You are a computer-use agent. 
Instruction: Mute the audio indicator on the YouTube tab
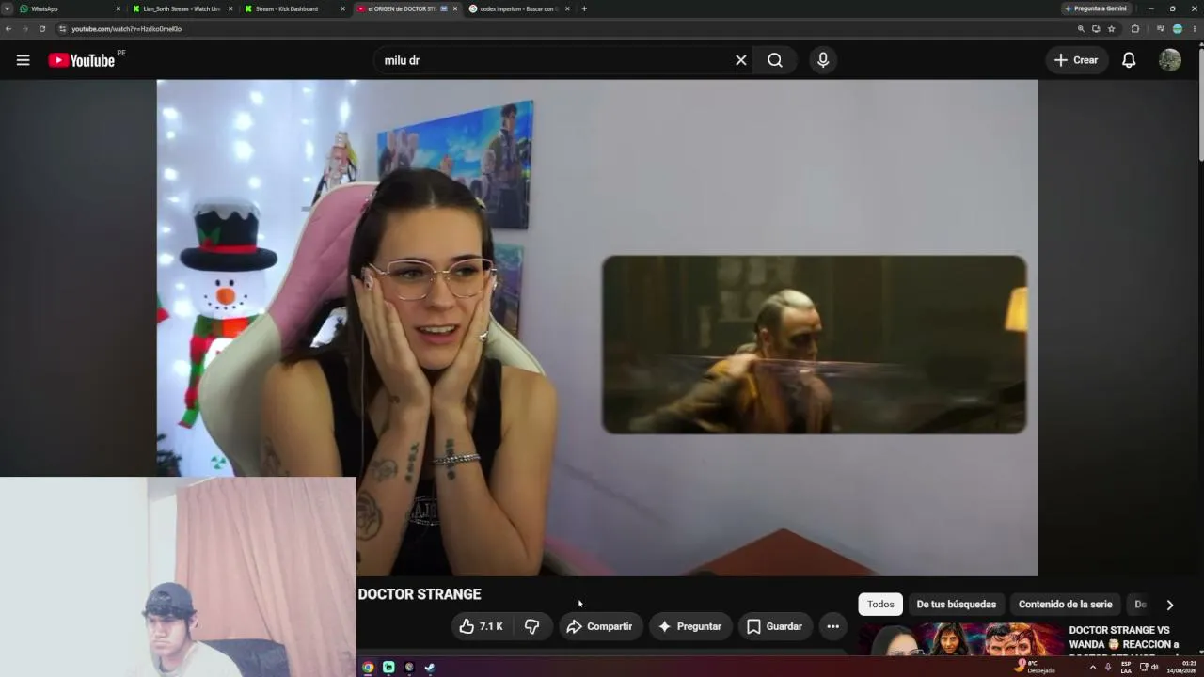pyautogui.click(x=444, y=8)
